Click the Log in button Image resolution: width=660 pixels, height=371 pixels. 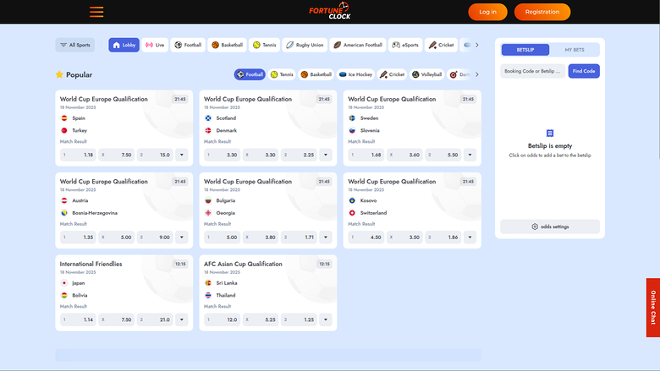pyautogui.click(x=487, y=12)
